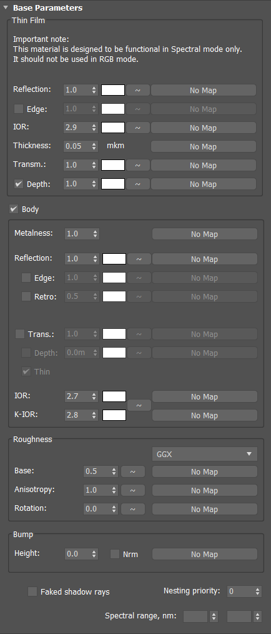The width and height of the screenshot is (271, 634).
Task: Click the tilde button next to Roughness Base
Action: [133, 472]
